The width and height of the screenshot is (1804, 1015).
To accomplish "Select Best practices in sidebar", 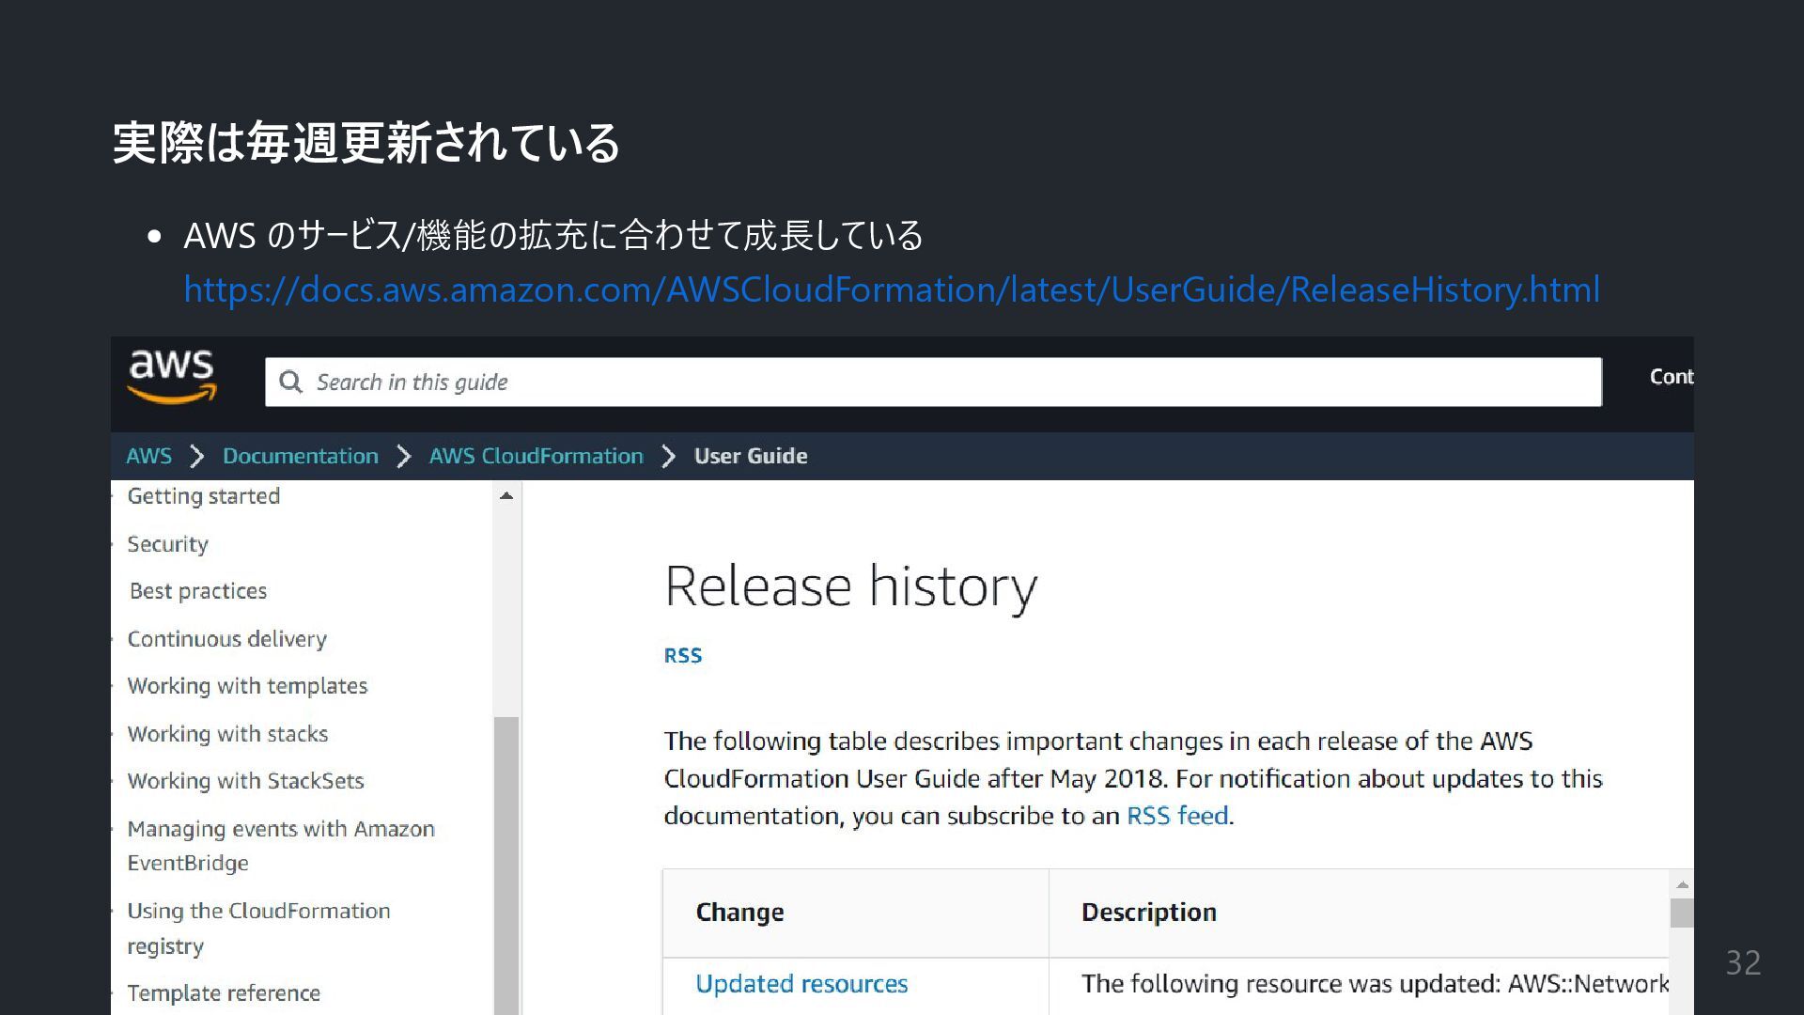I will [x=198, y=591].
